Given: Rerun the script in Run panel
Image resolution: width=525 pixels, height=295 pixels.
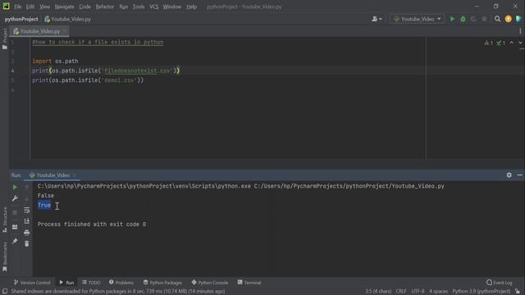Looking at the screenshot, I should pos(15,188).
